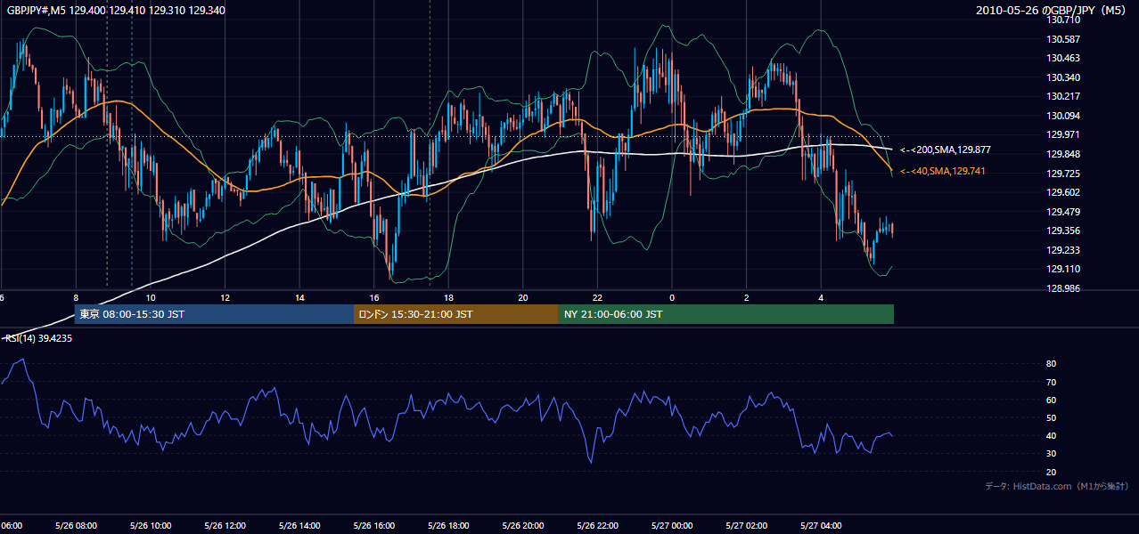The image size is (1139, 534).
Task: Click price level 130.217 on axis
Action: coord(1062,96)
